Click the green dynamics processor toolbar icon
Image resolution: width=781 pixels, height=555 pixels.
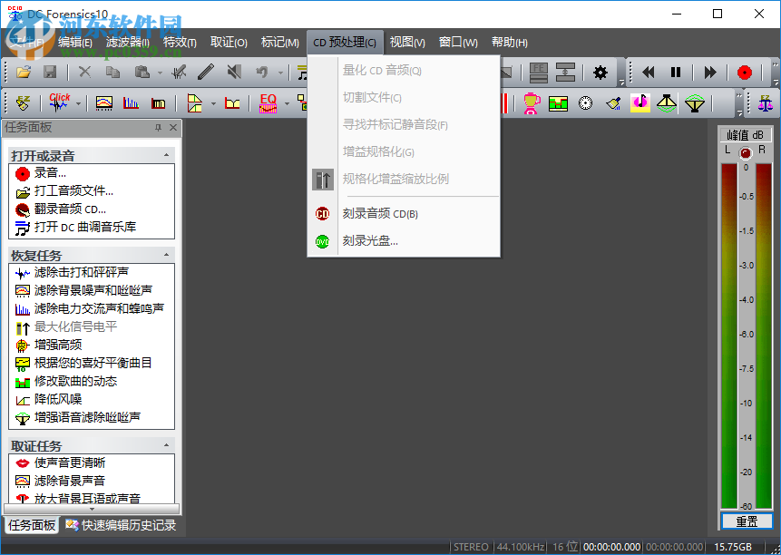[559, 103]
